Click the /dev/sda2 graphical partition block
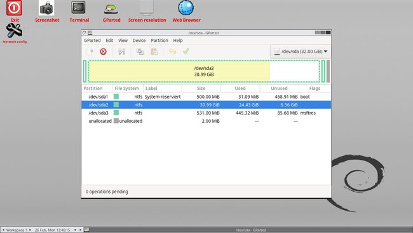This screenshot has width=413, height=233. pyautogui.click(x=204, y=71)
